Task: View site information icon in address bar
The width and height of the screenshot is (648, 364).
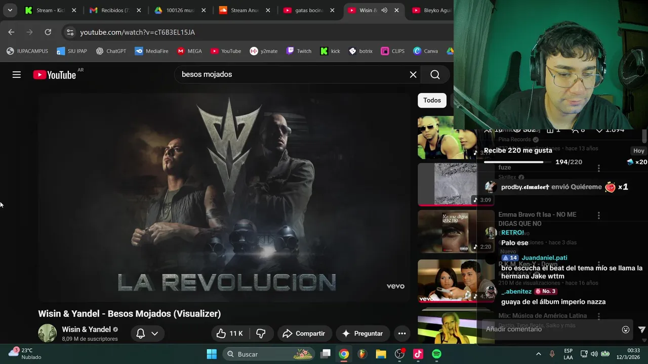Action: coord(70,32)
